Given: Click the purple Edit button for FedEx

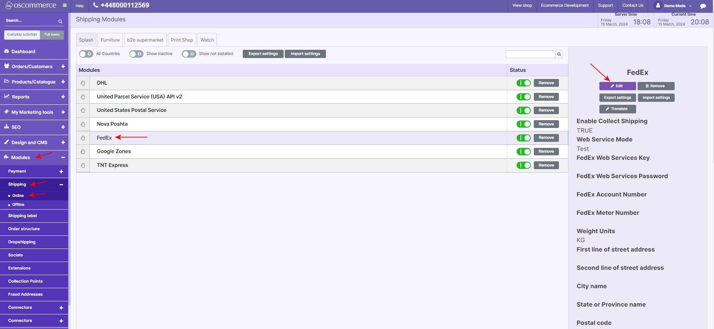Looking at the screenshot, I should pos(617,86).
